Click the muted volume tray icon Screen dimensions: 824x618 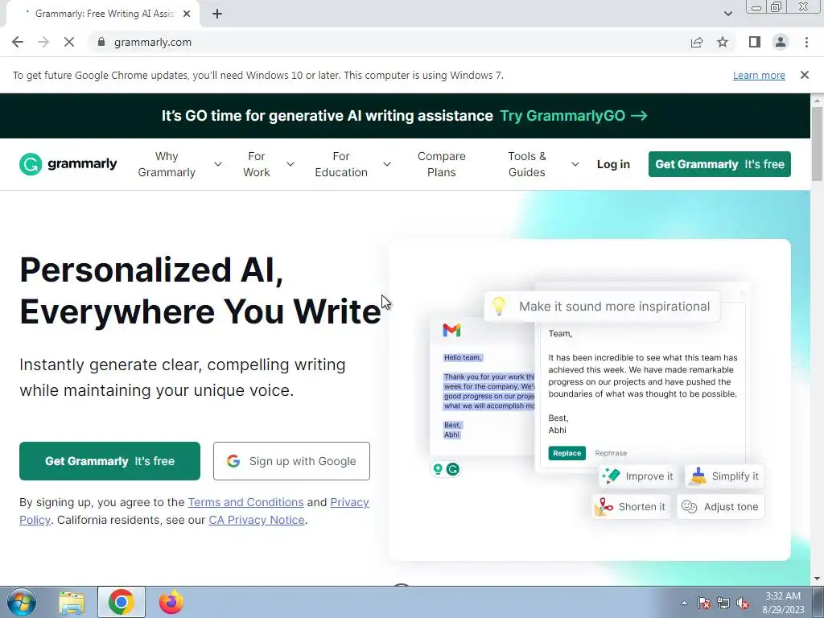pos(743,603)
